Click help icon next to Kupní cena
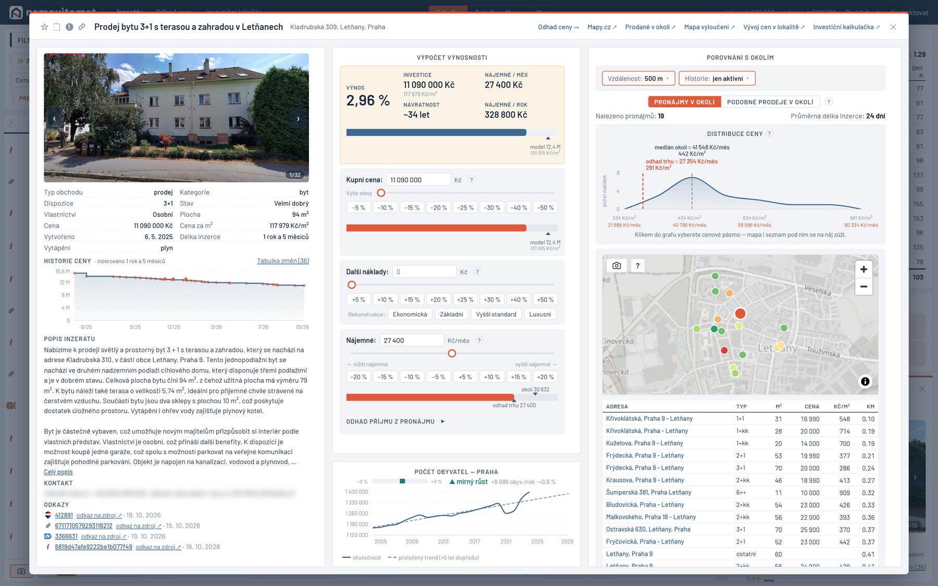Viewport: 938px width, 586px height. tap(471, 180)
